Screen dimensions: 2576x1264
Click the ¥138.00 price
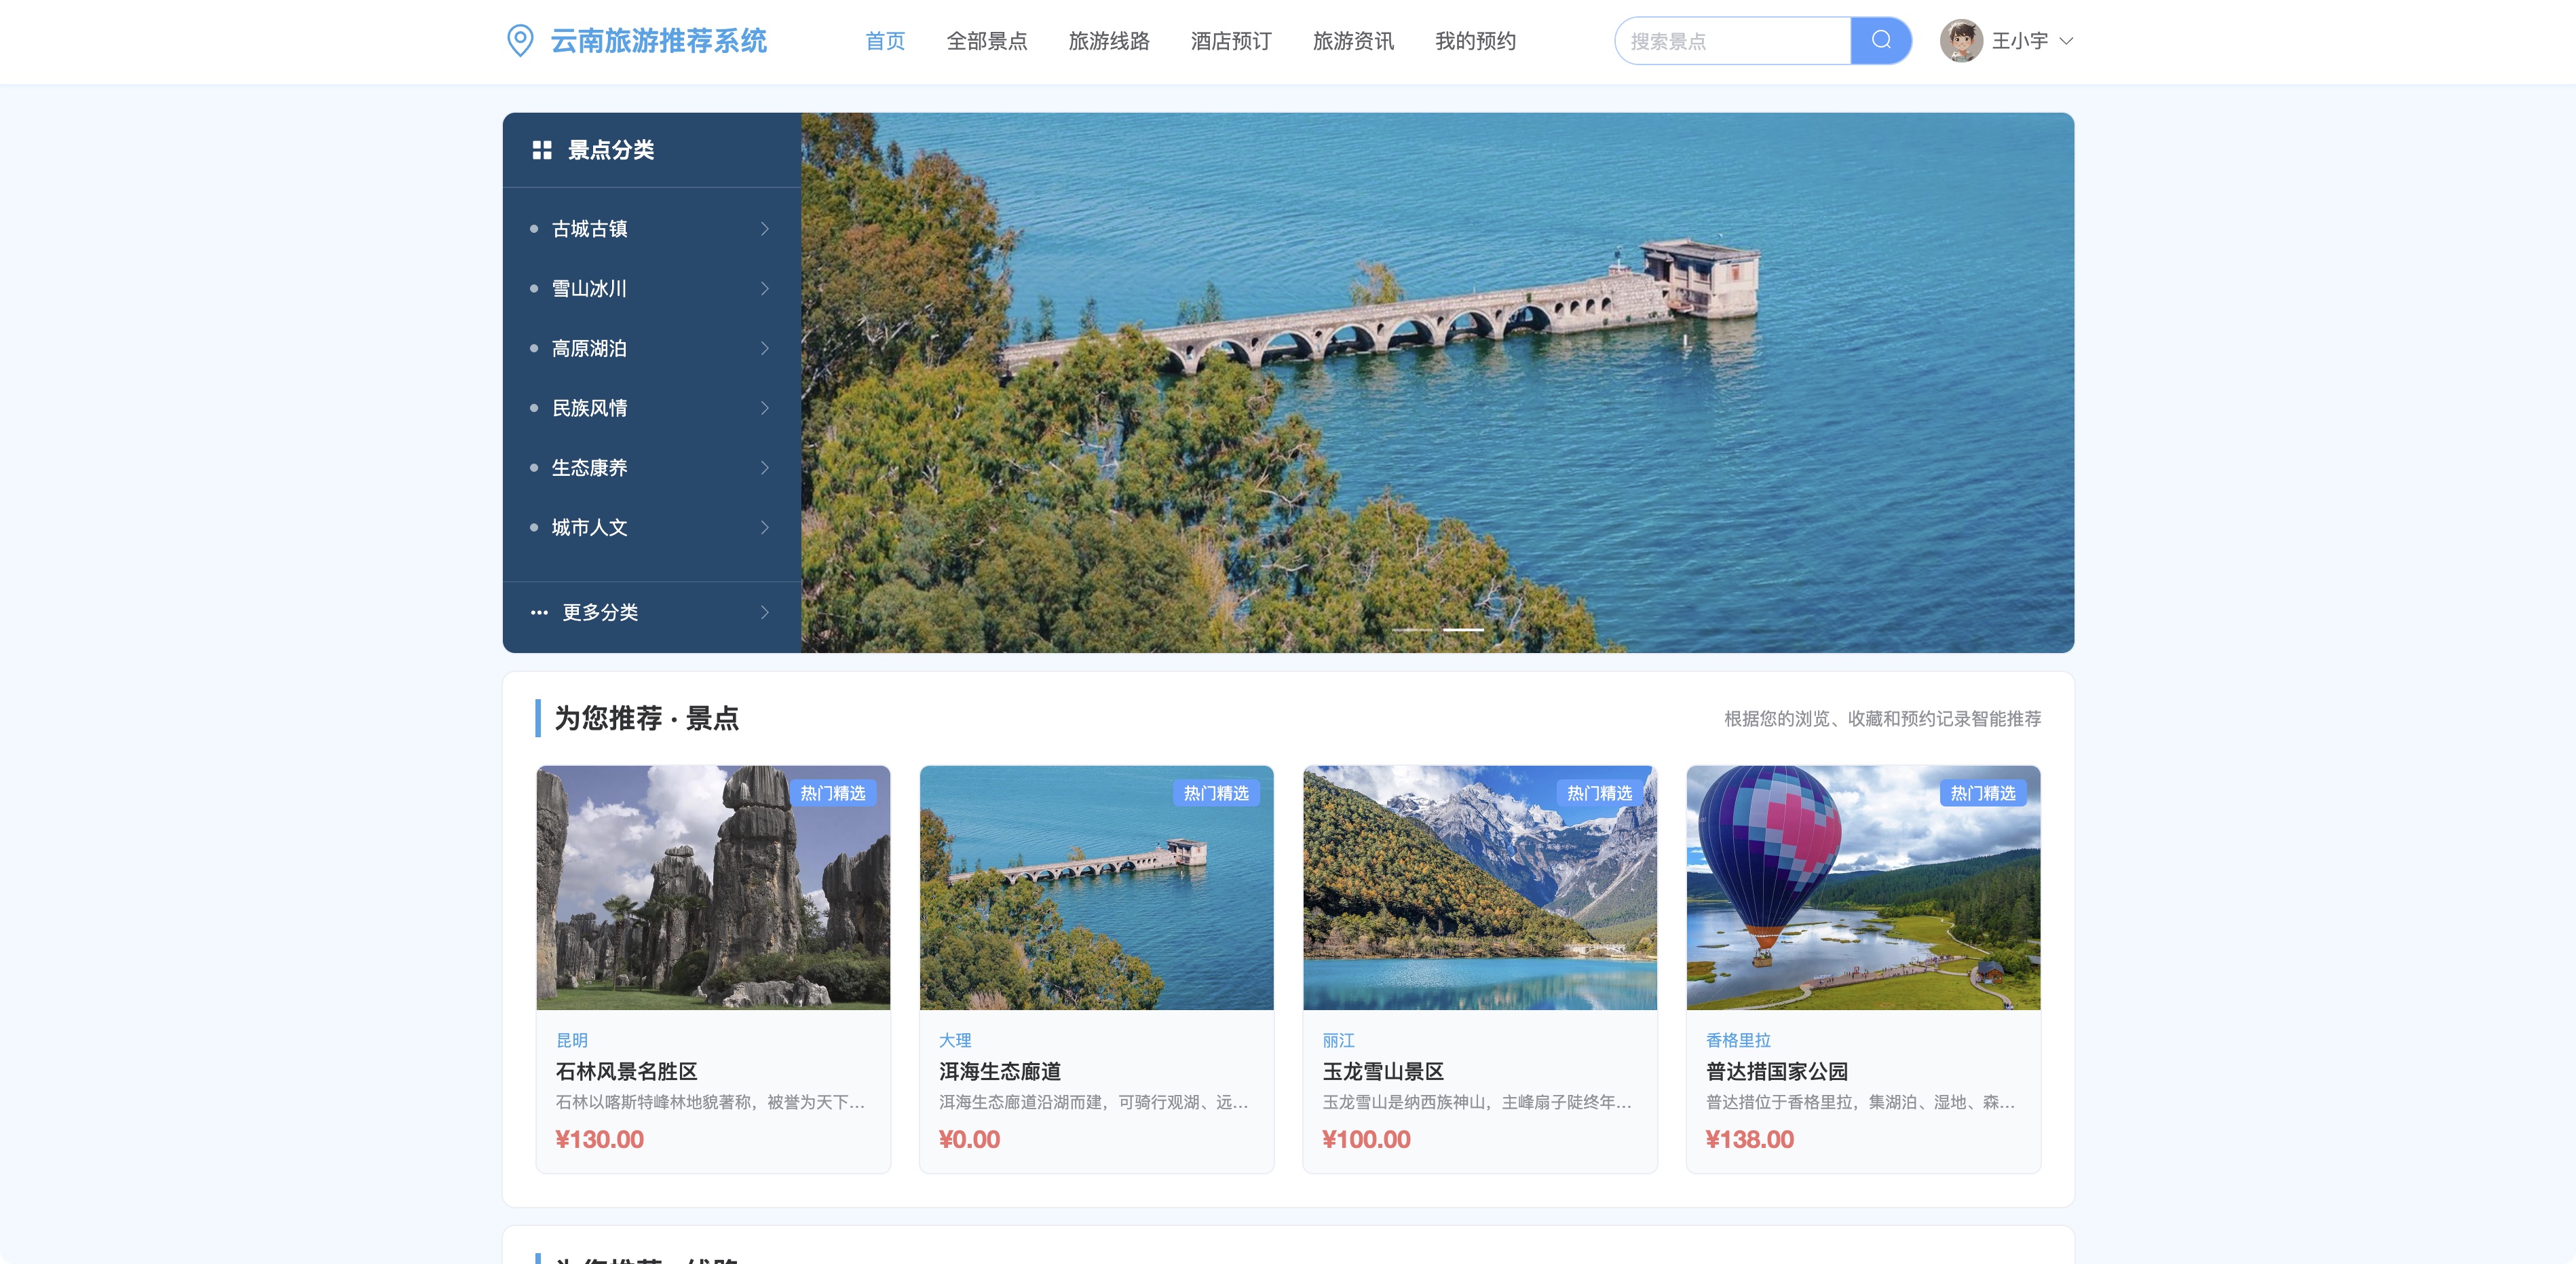pyautogui.click(x=1750, y=1139)
